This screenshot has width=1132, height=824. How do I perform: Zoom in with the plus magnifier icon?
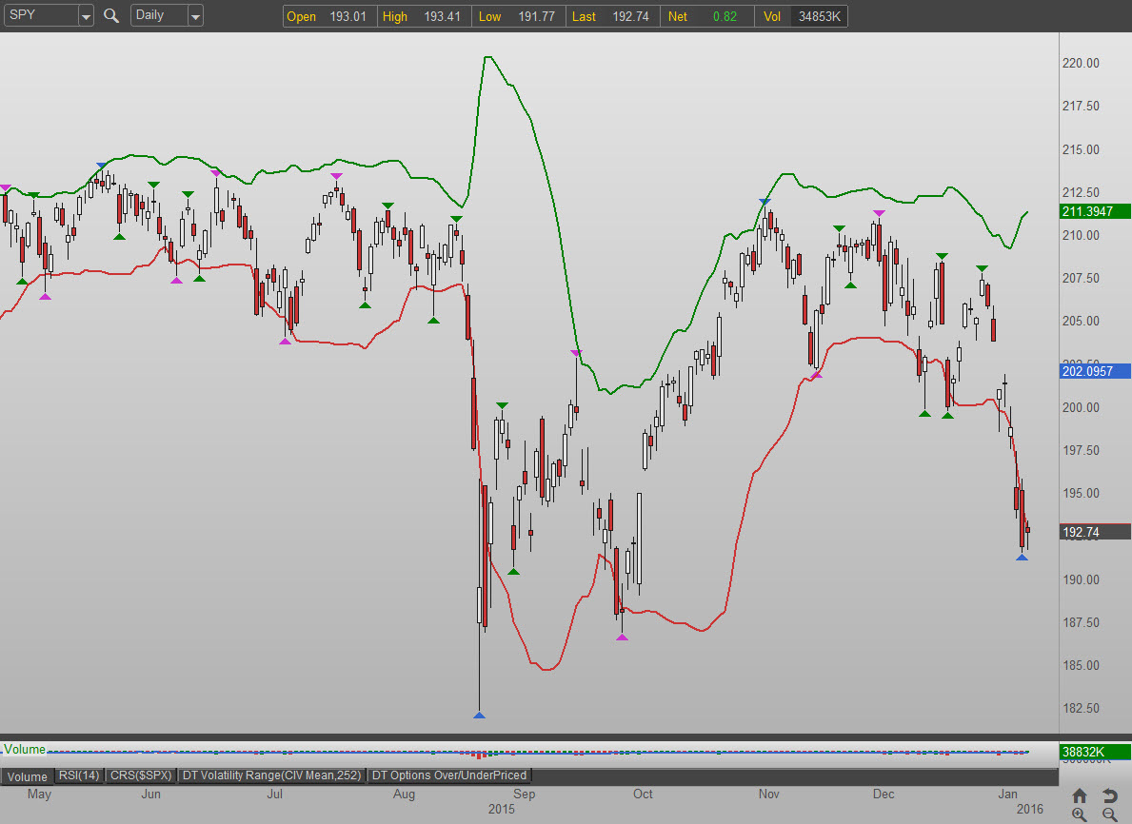click(x=1080, y=814)
